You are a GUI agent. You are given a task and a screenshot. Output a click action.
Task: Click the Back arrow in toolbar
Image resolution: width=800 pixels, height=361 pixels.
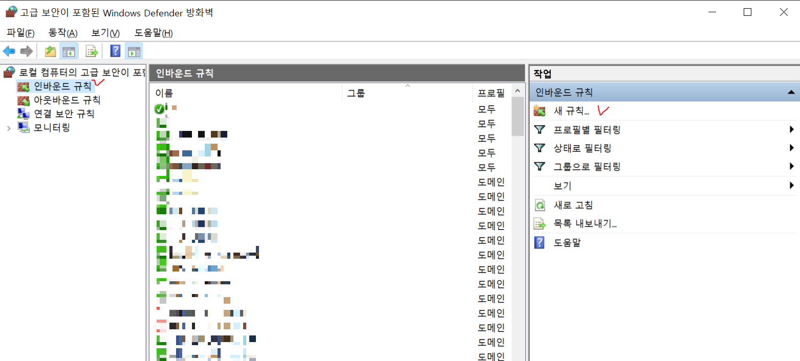tap(9, 51)
